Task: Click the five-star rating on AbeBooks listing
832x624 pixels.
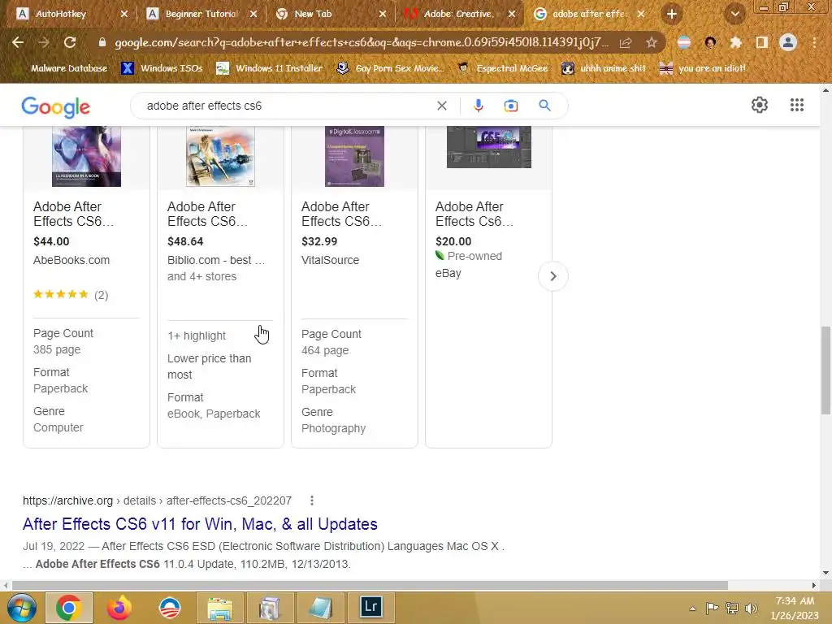Action: (x=60, y=294)
